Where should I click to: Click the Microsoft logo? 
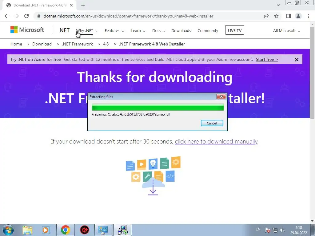point(27,30)
